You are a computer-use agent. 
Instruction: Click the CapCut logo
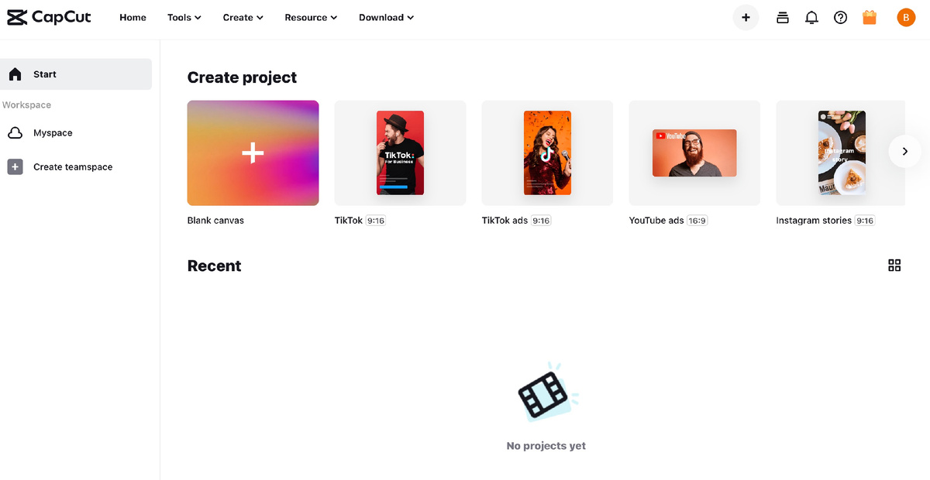pyautogui.click(x=50, y=17)
